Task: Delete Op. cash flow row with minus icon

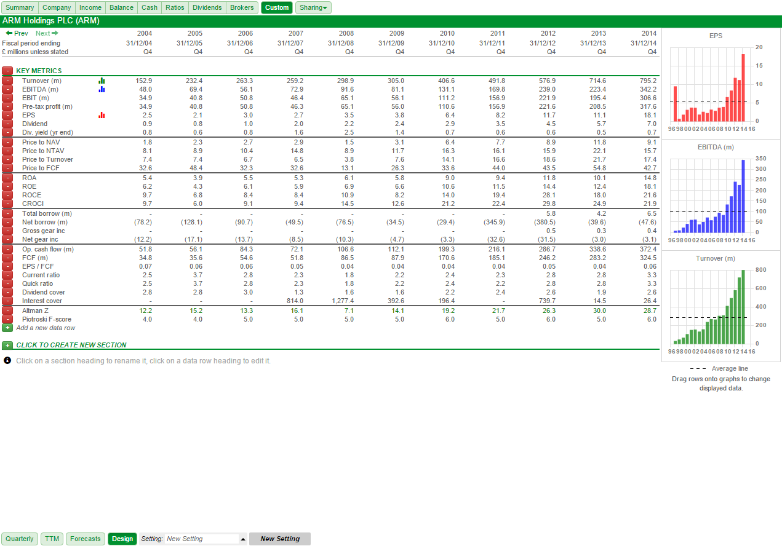Action: (7, 249)
